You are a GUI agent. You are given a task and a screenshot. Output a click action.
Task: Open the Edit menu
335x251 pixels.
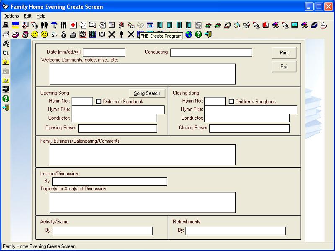[x=28, y=16]
